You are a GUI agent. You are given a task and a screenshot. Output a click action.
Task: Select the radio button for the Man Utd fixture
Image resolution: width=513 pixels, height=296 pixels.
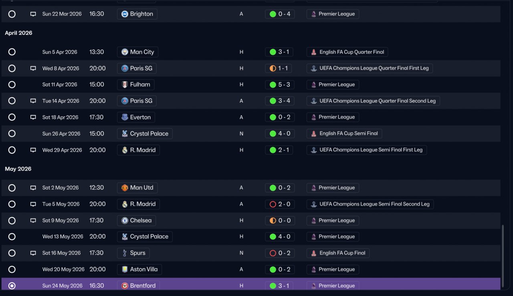click(x=12, y=188)
